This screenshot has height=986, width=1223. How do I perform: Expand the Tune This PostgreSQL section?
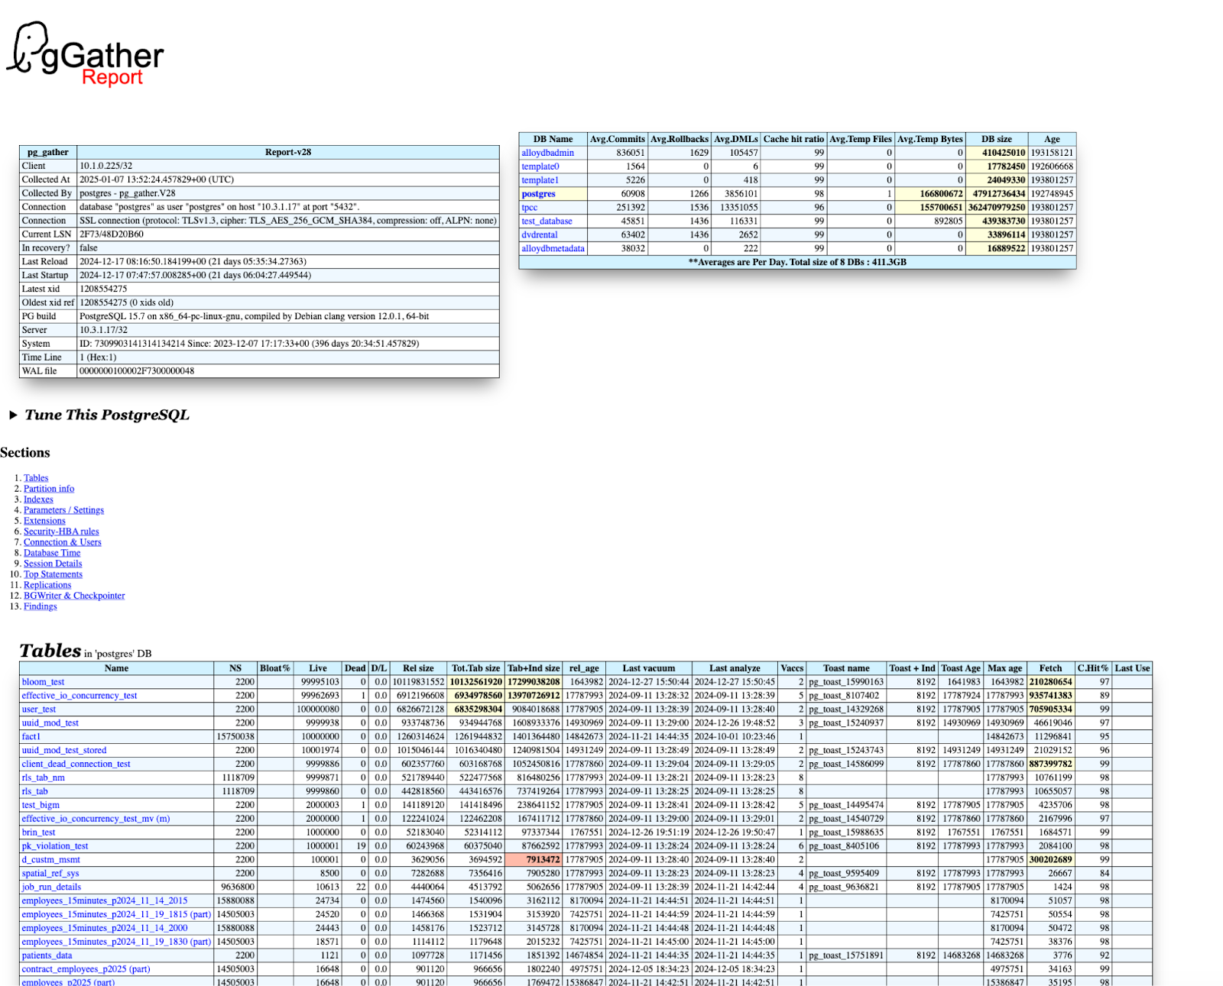pos(107,415)
